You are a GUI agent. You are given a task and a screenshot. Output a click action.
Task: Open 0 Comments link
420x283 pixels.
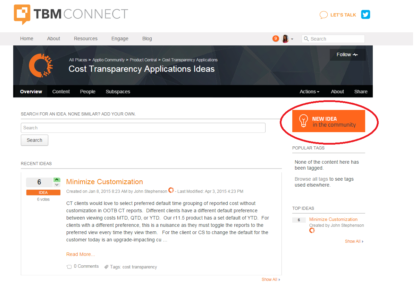[x=83, y=266]
